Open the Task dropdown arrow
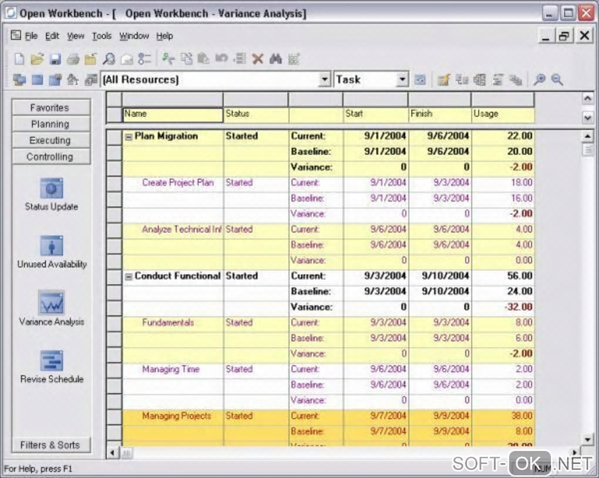The width and height of the screenshot is (599, 478). tap(402, 79)
